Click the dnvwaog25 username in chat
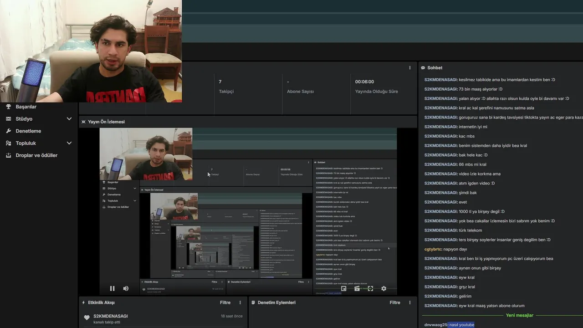583x328 pixels. (435, 325)
